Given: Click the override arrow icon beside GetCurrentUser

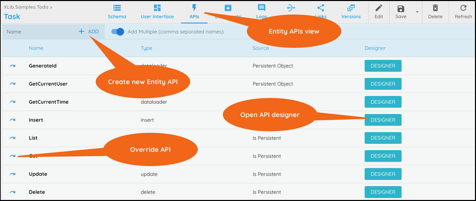Looking at the screenshot, I should point(13,84).
